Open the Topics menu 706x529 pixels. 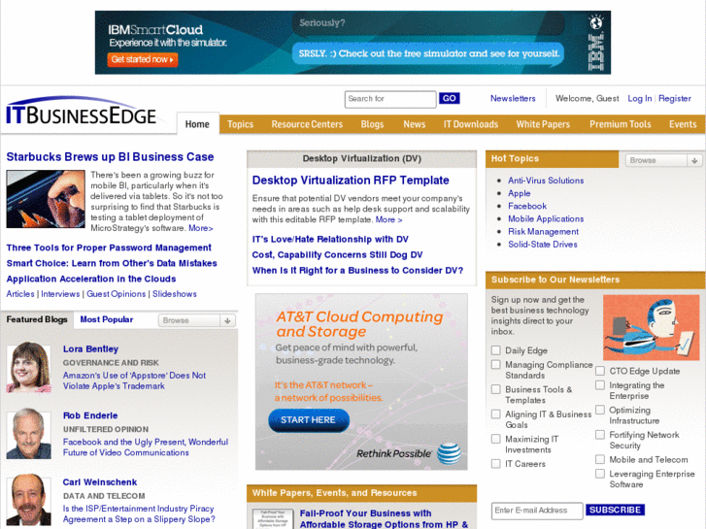coord(241,124)
